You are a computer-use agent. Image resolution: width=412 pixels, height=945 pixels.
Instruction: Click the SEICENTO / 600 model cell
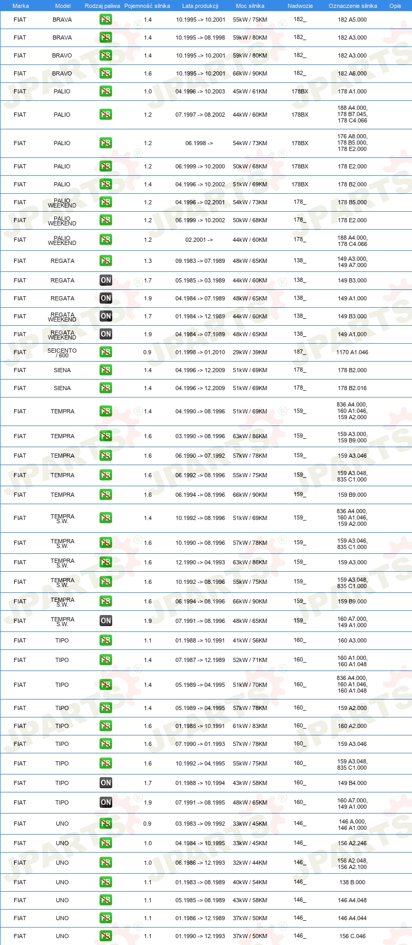tap(62, 353)
